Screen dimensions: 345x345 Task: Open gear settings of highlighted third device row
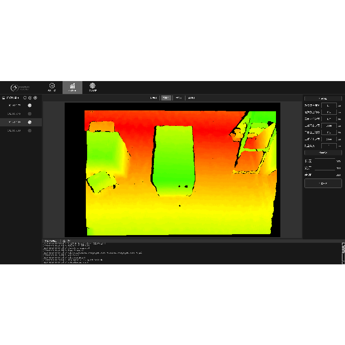[x=30, y=122]
